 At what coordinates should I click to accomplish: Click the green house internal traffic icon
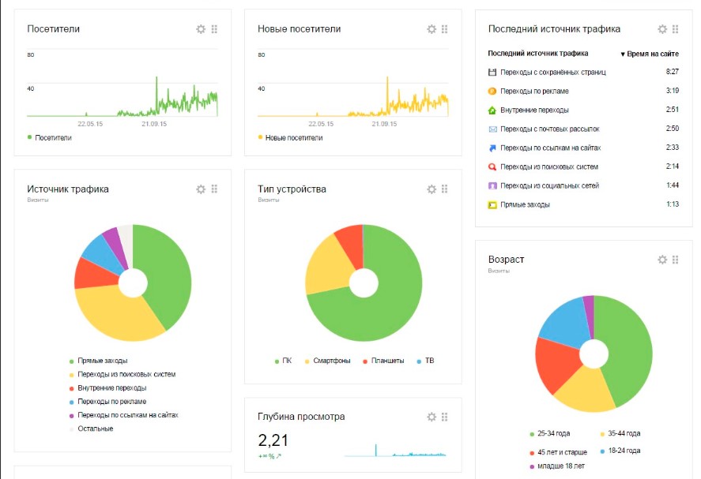pos(492,110)
